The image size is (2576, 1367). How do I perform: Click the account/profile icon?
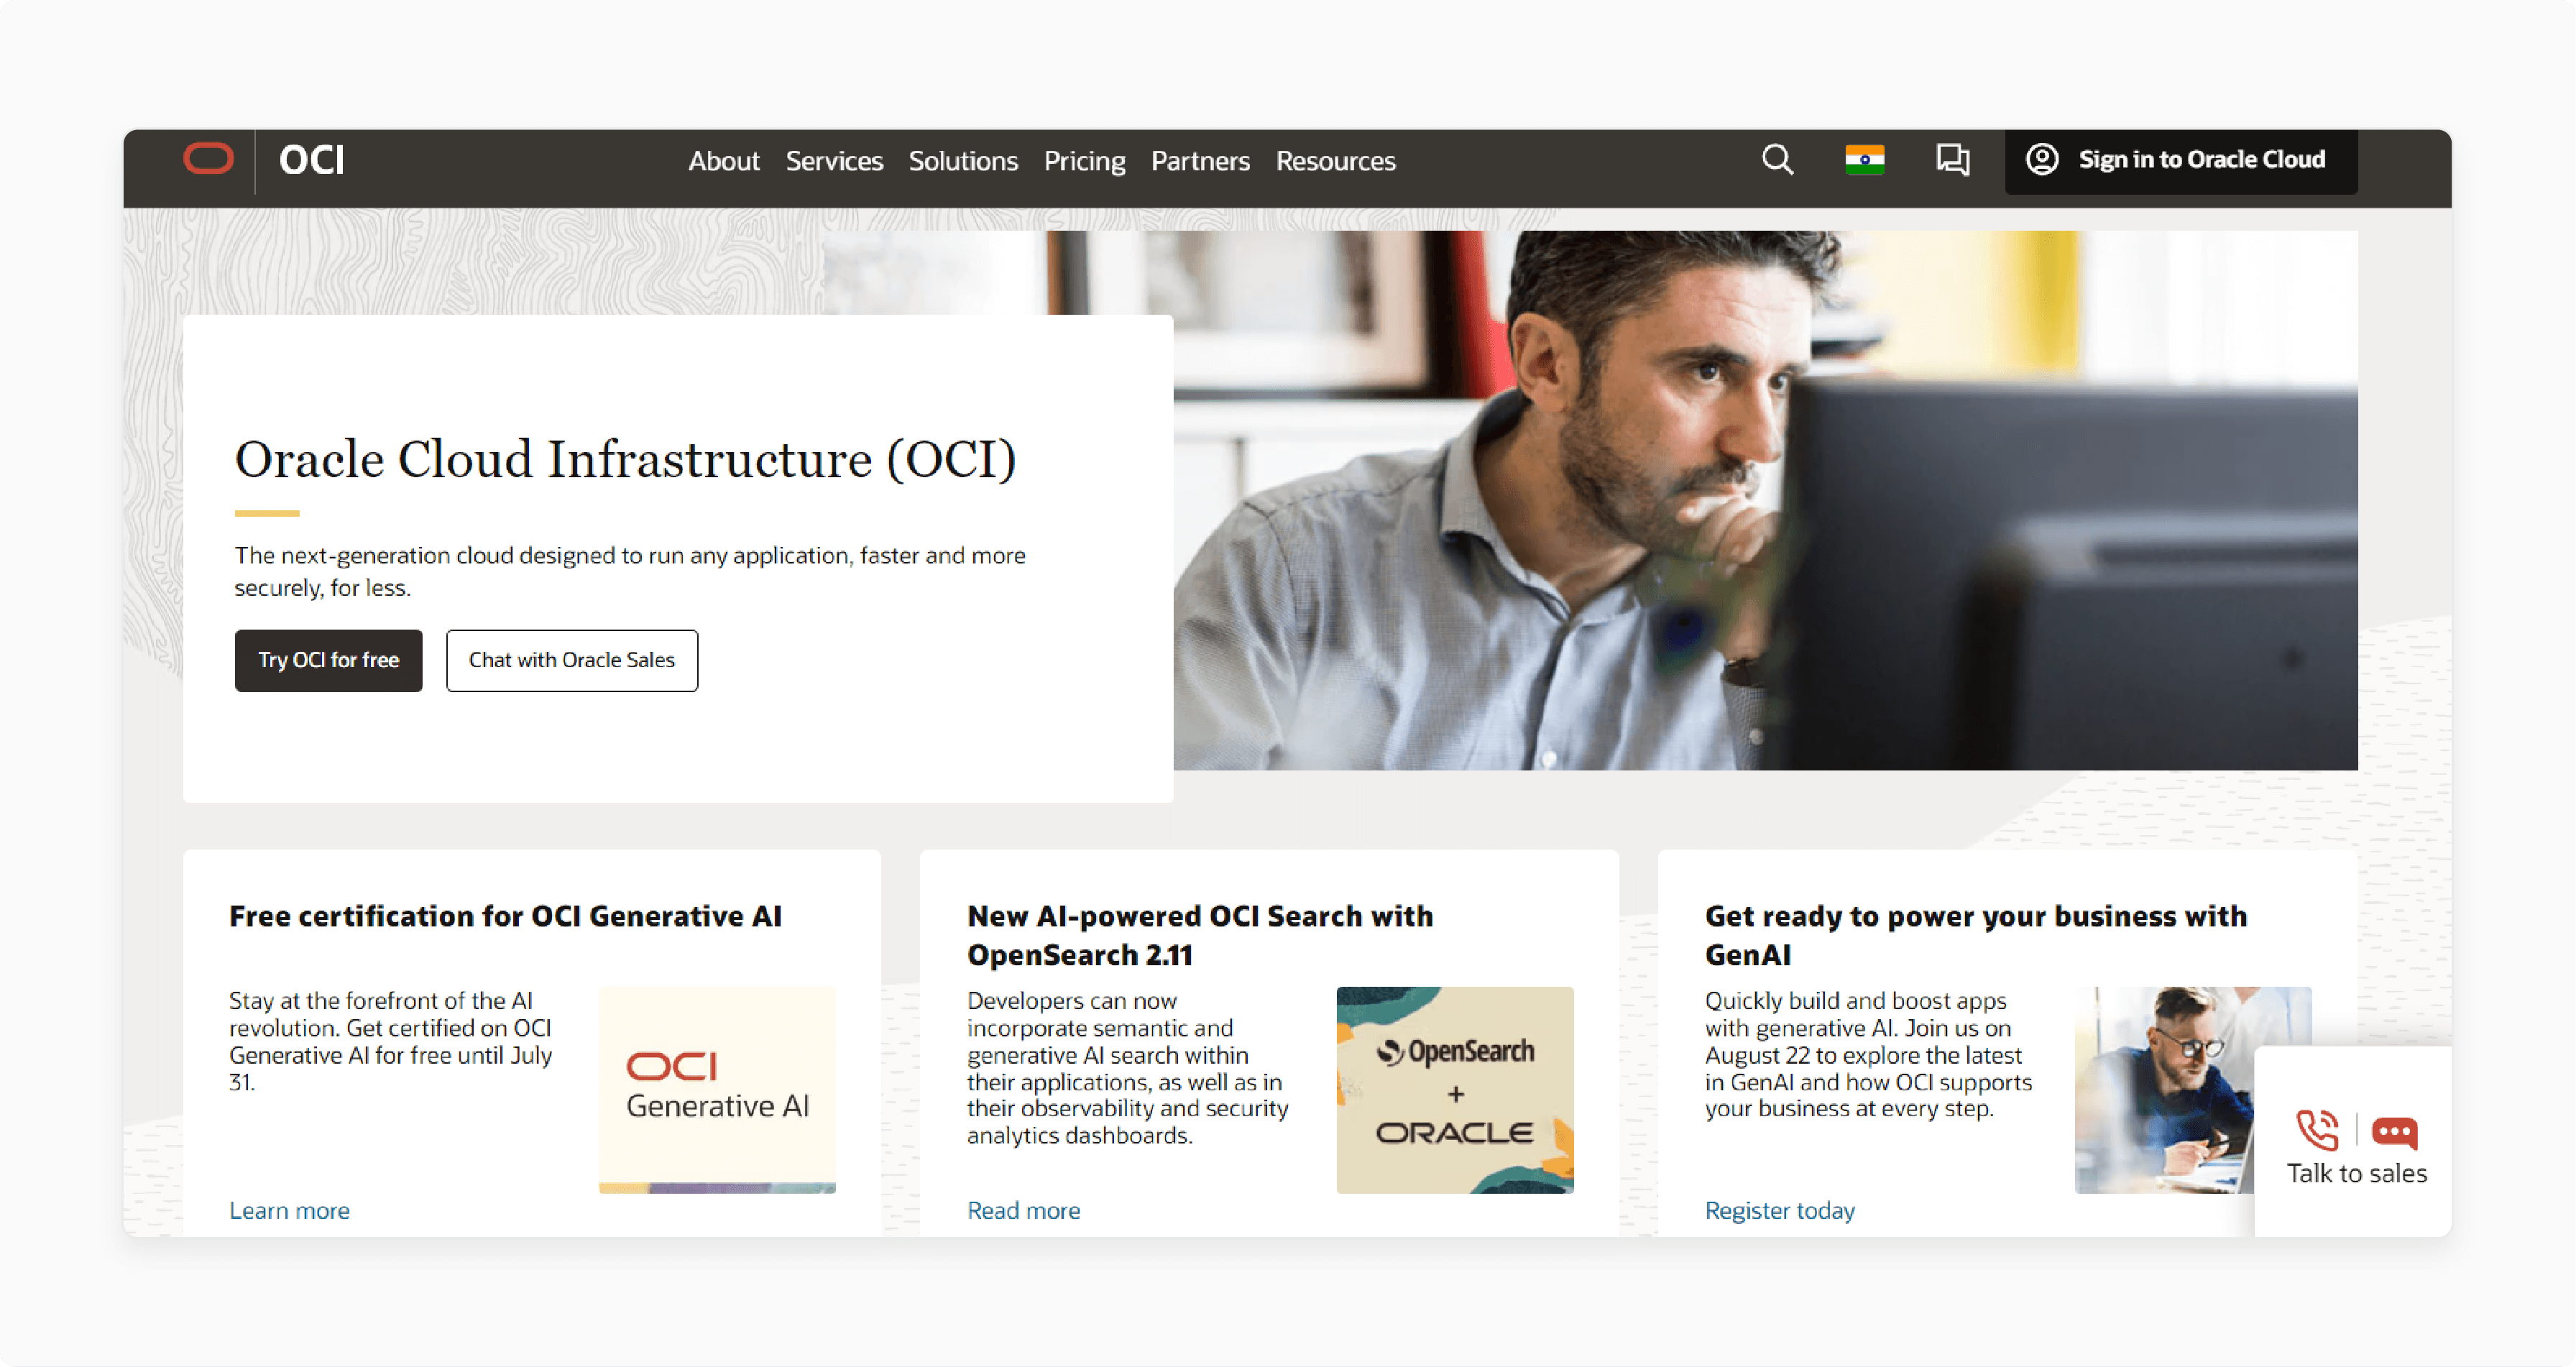(x=2043, y=160)
